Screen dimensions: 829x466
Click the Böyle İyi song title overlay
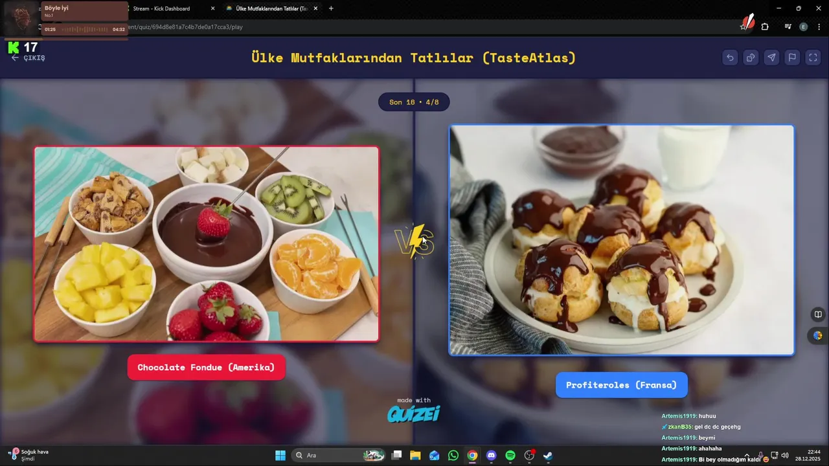click(57, 8)
